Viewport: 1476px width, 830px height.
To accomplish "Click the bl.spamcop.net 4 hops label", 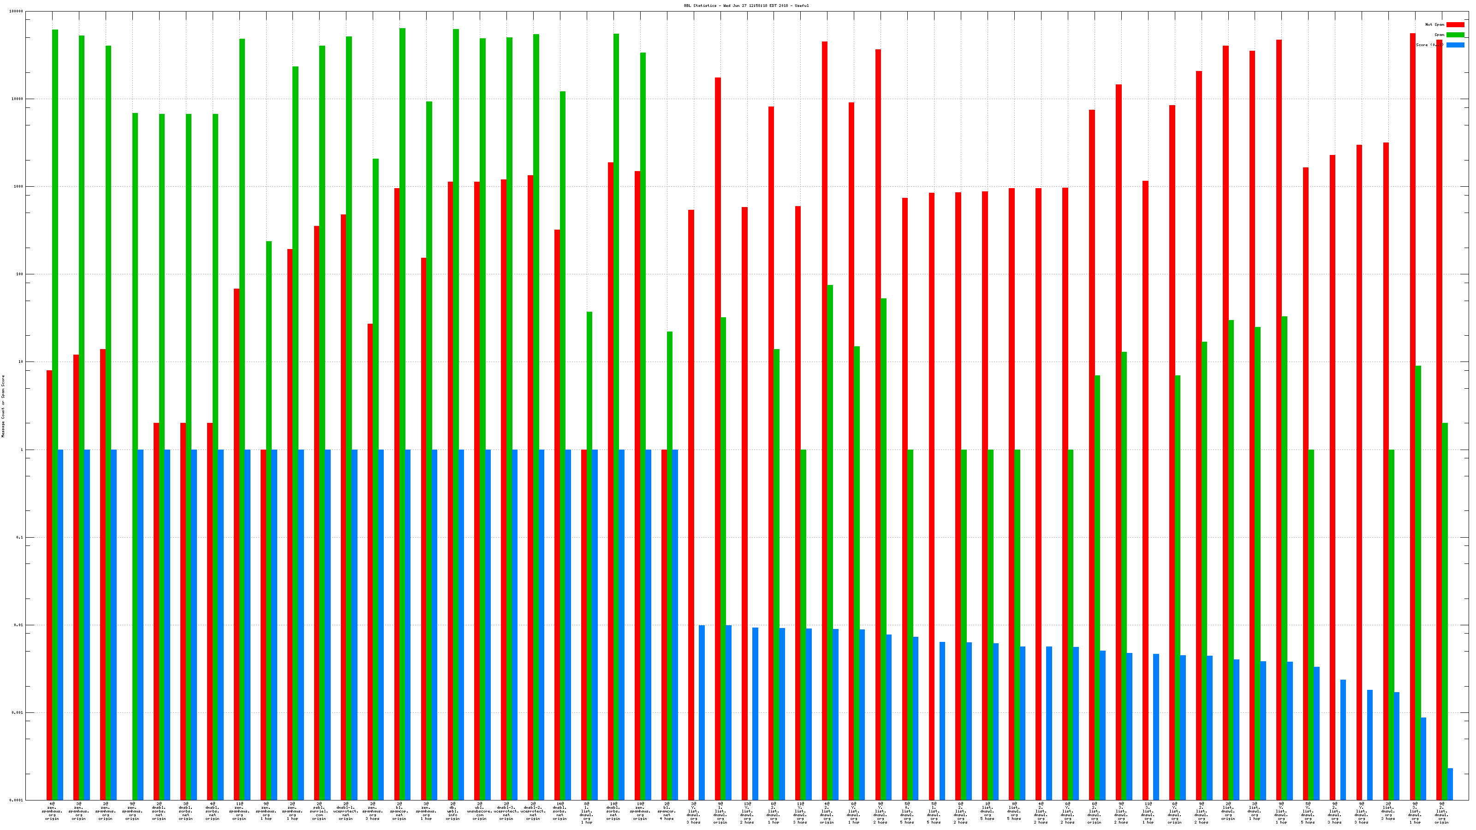I will [667, 811].
